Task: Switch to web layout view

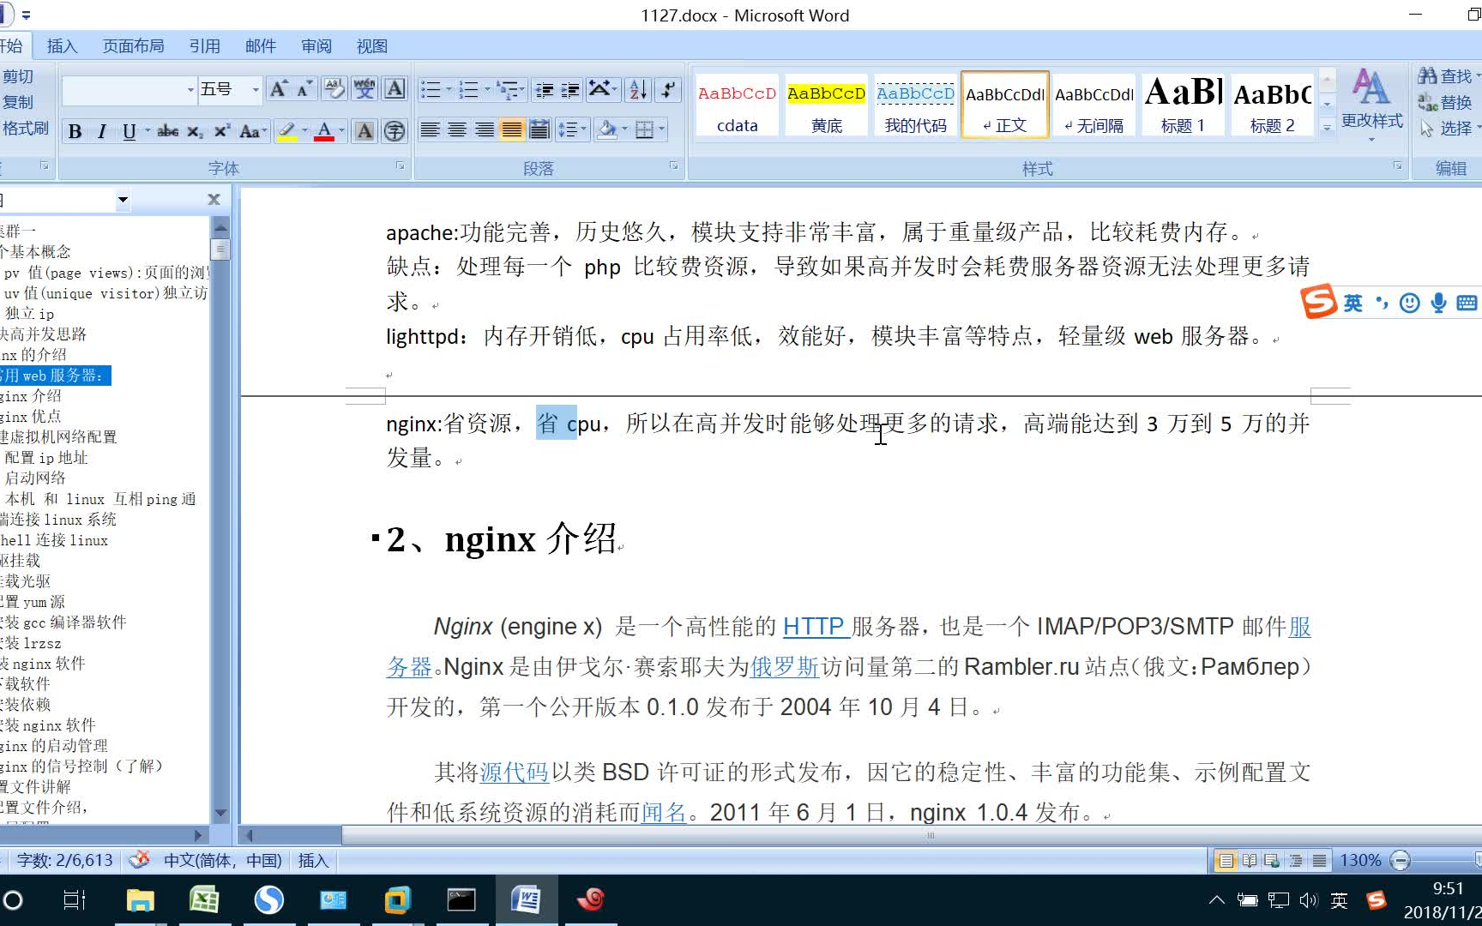Action: coord(1272,860)
